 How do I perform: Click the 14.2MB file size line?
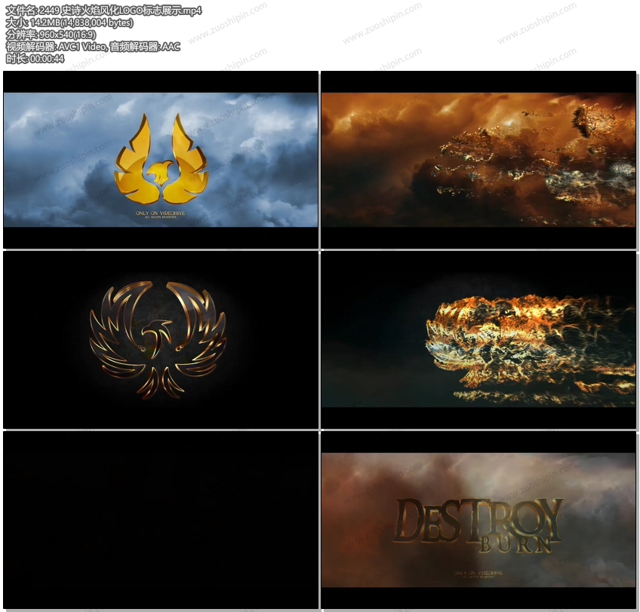click(69, 23)
